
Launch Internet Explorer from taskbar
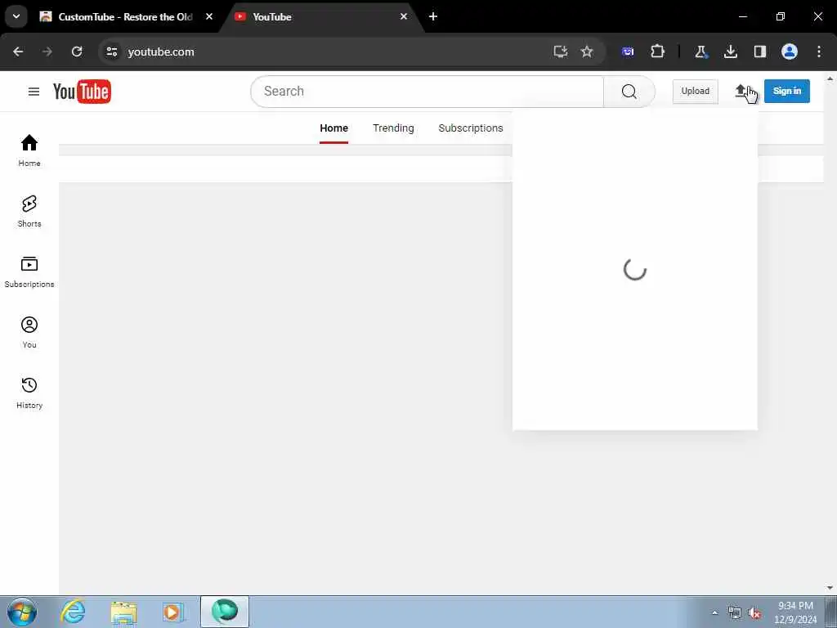73,612
